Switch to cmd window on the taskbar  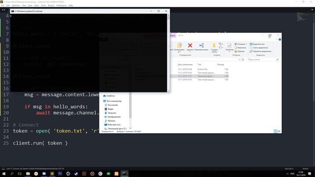click(125, 174)
